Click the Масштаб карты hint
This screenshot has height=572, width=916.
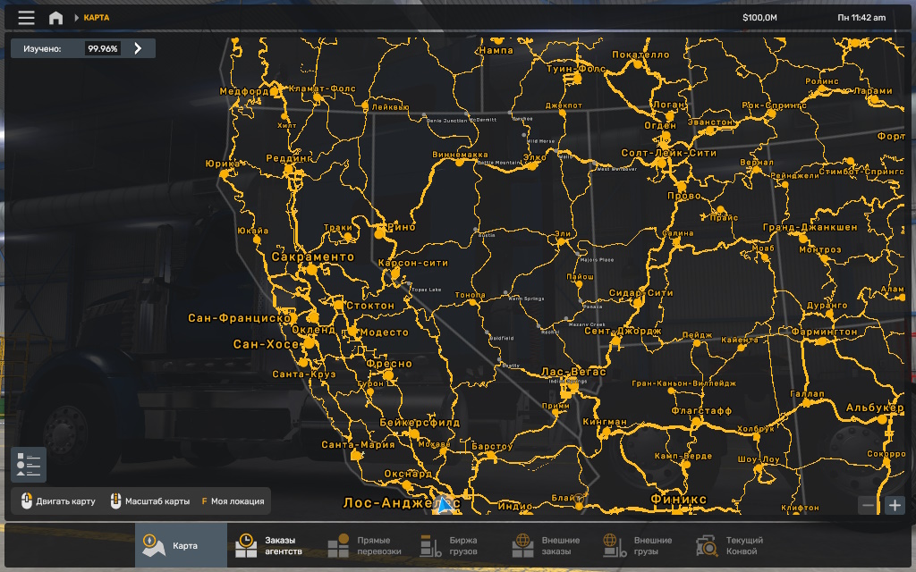click(150, 501)
